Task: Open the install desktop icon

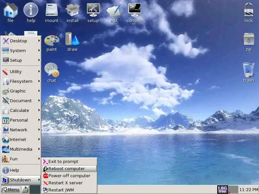Action: [x=73, y=13]
